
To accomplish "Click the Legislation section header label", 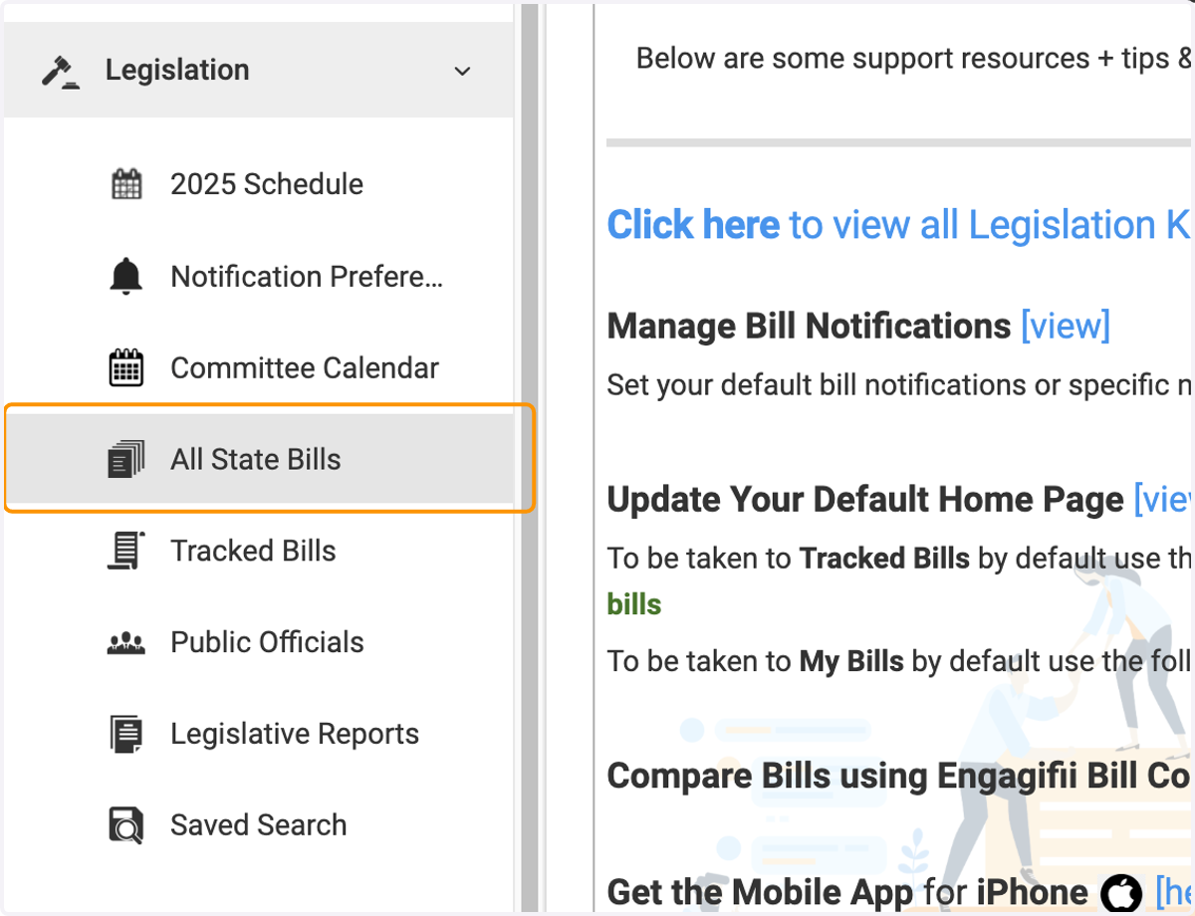I will coord(177,70).
